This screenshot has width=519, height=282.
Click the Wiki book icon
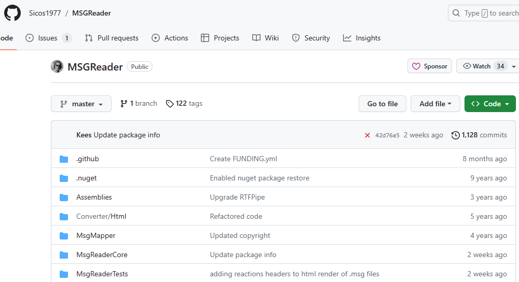tap(256, 38)
